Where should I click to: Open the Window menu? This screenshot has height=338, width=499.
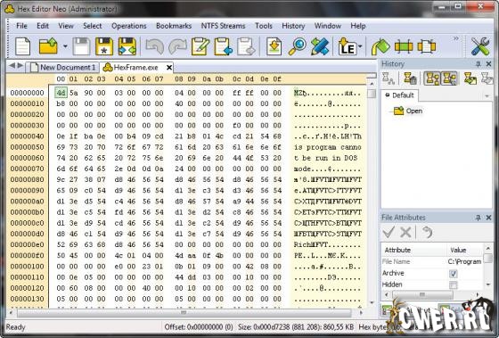click(x=328, y=26)
